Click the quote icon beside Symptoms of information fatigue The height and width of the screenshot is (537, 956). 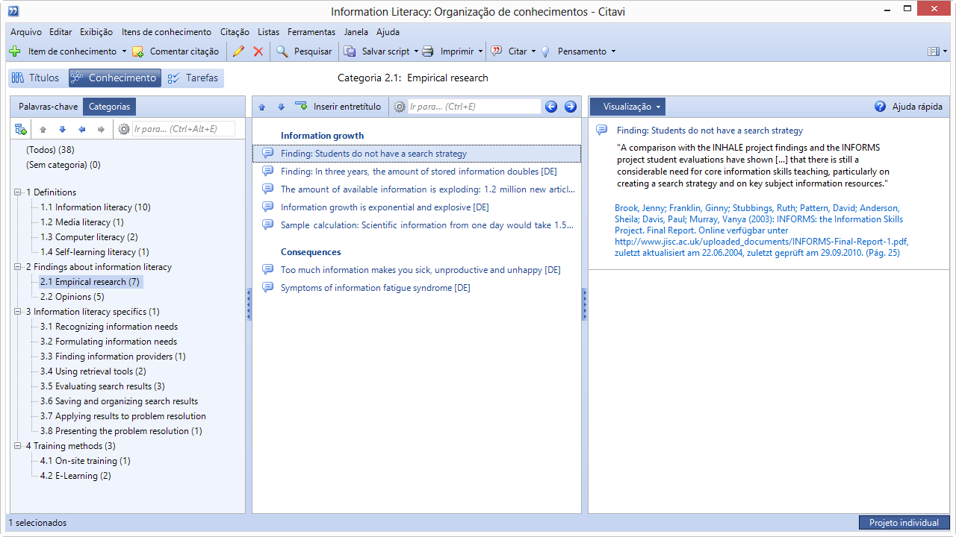tap(267, 288)
